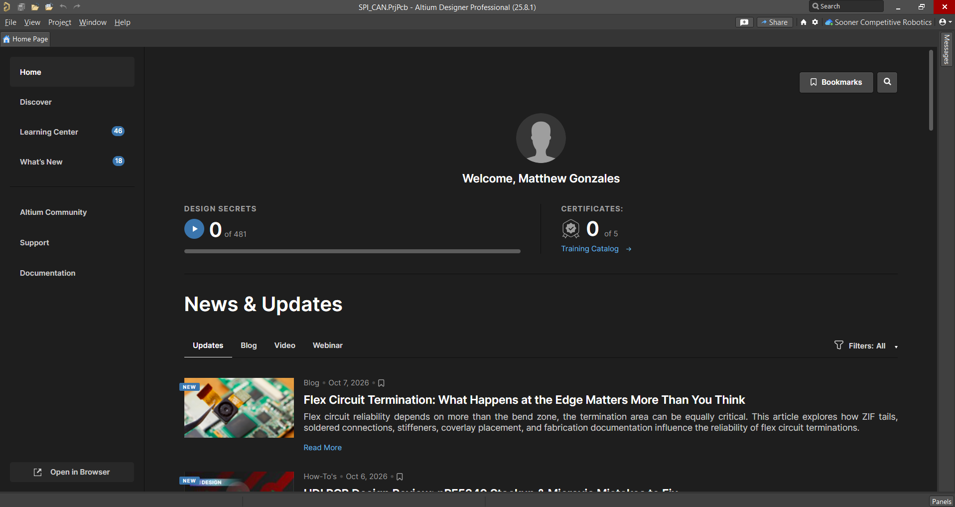Image resolution: width=955 pixels, height=507 pixels.
Task: Click the page vertical scrollbar
Action: (931, 90)
